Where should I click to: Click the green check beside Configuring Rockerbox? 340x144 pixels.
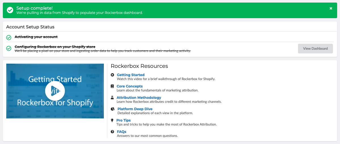pyautogui.click(x=9, y=48)
